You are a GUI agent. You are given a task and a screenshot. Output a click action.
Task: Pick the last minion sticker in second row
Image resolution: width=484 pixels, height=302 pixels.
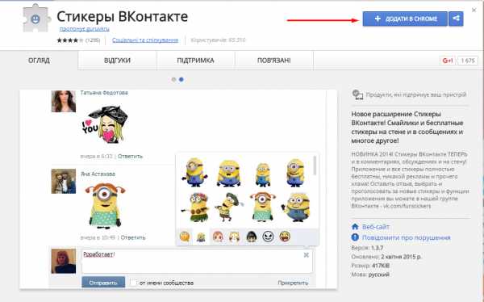[x=296, y=207]
